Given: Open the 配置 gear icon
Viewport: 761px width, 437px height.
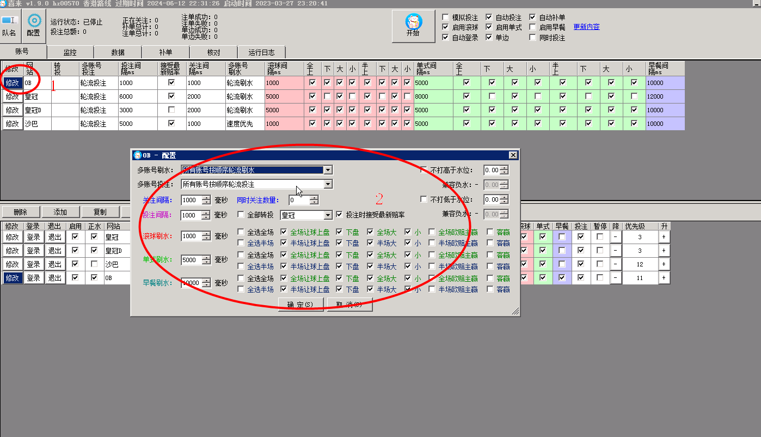Looking at the screenshot, I should 34,21.
